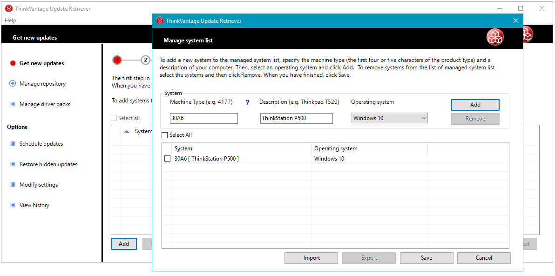Viewport: 555px width, 276px height.
Task: Toggle the Select all checkbox in the background window
Action: tap(114, 118)
